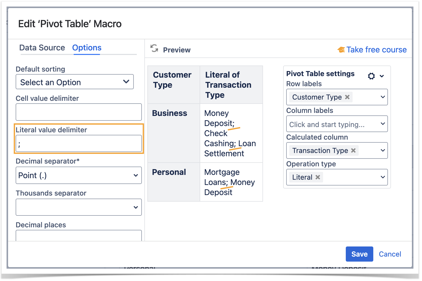Click the Pivot Table settings gear icon
This screenshot has width=422, height=281.
pos(371,76)
